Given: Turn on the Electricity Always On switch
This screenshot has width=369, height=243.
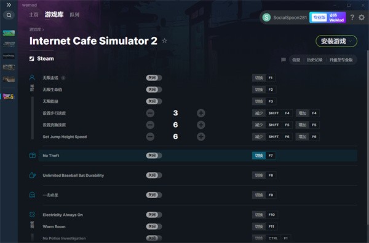Looking at the screenshot, I should 154,215.
